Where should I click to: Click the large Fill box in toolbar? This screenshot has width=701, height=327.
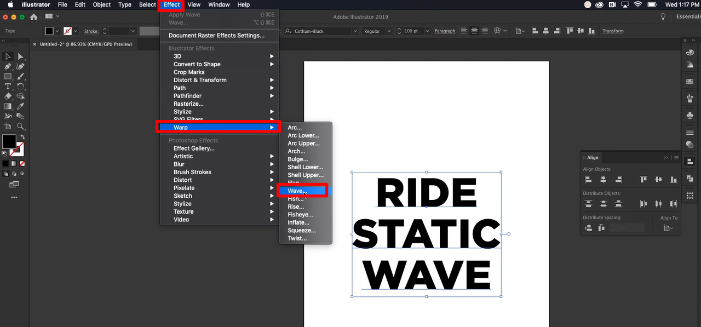(x=9, y=142)
